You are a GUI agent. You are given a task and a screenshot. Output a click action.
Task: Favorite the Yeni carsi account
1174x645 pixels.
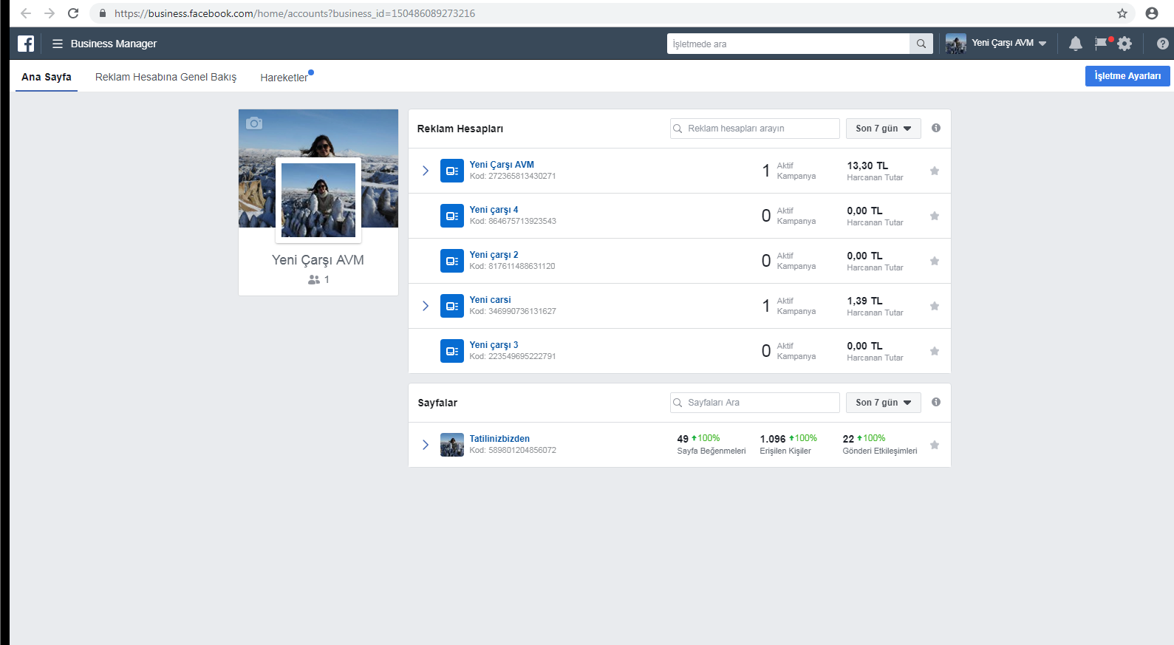pos(935,306)
